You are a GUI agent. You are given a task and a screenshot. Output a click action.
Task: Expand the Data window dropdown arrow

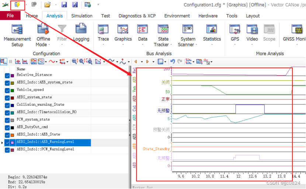pyautogui.click(x=143, y=45)
